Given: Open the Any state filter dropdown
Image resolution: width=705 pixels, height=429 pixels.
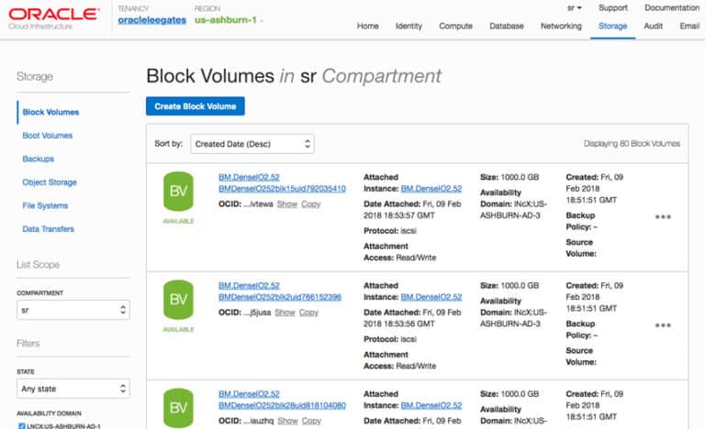Looking at the screenshot, I should 73,389.
